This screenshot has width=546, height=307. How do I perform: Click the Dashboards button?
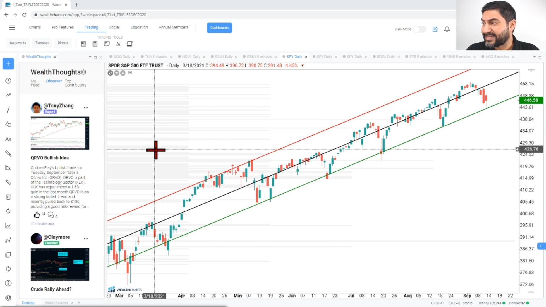219,28
